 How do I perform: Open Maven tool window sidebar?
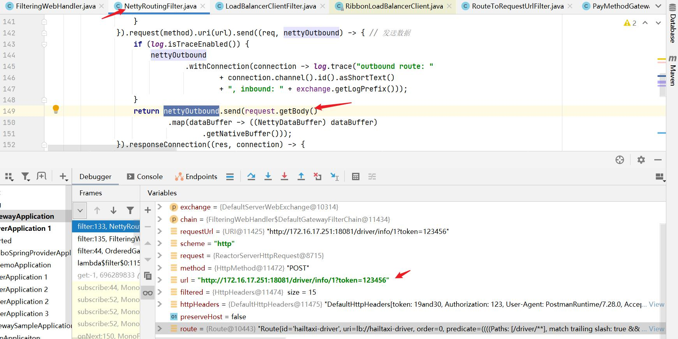click(x=673, y=70)
